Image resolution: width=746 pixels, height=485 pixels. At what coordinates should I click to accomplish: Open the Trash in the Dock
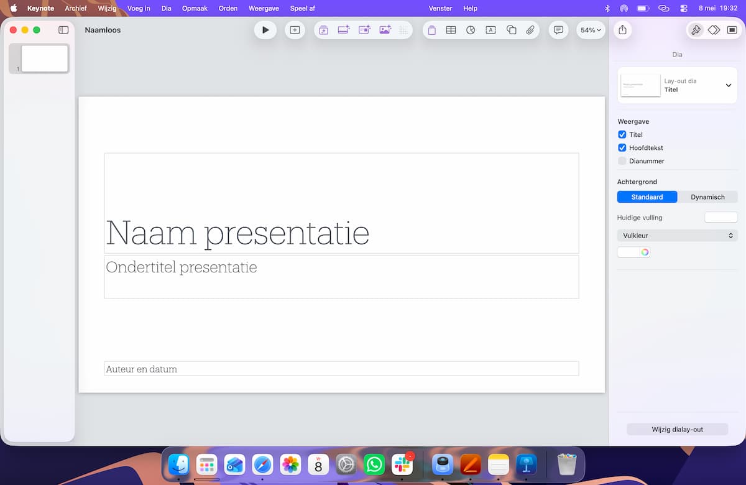click(567, 464)
